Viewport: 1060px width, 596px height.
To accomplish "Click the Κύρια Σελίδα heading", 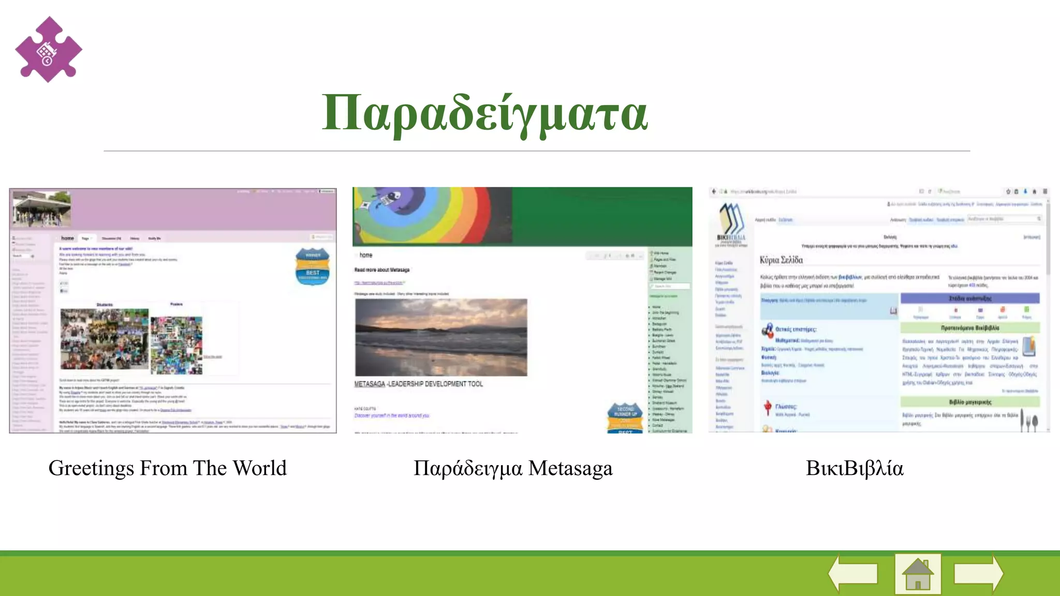I will pyautogui.click(x=781, y=260).
